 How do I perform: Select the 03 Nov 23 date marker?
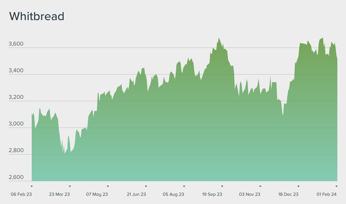click(250, 194)
